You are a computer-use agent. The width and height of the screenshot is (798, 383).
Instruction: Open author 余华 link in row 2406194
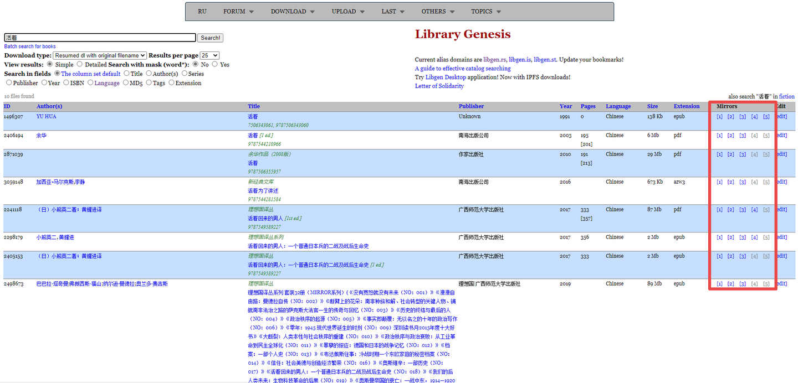point(42,136)
